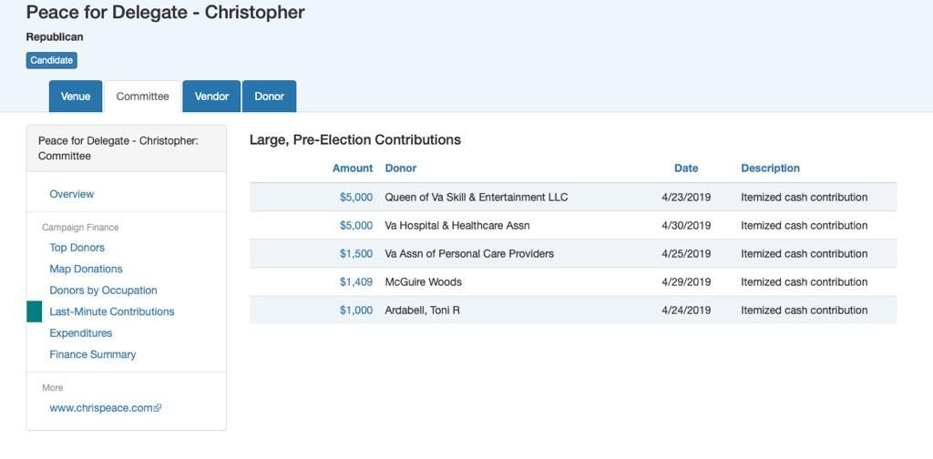
Task: Open Map Donations link
Action: (86, 269)
